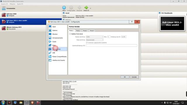This screenshot has width=187, height=105.
Task: Select the Whonix-Gateway-XFCE VM
Action: coord(31,28)
